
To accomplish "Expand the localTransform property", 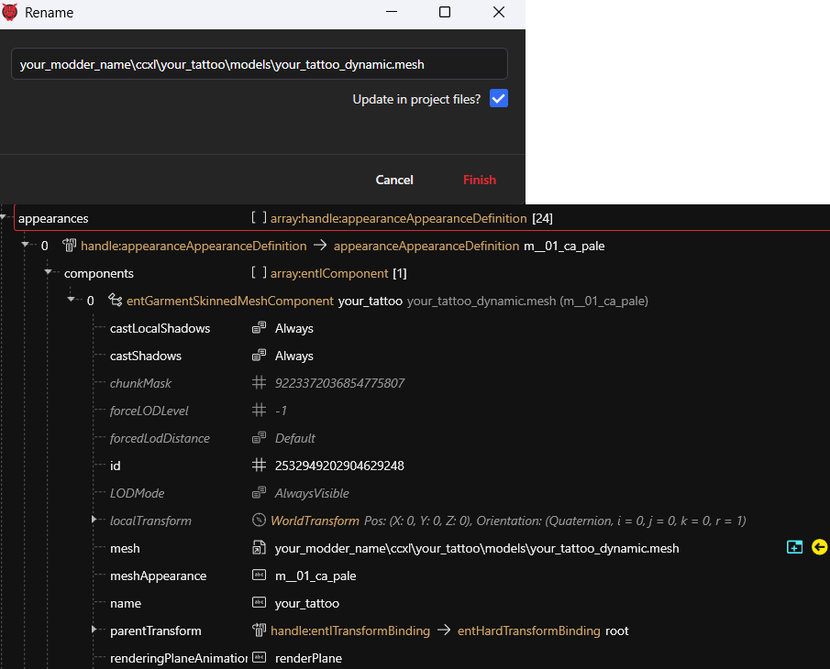I will coord(94,521).
